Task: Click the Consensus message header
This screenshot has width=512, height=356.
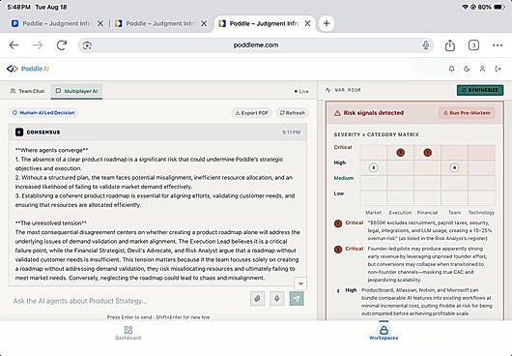Action: coord(157,133)
